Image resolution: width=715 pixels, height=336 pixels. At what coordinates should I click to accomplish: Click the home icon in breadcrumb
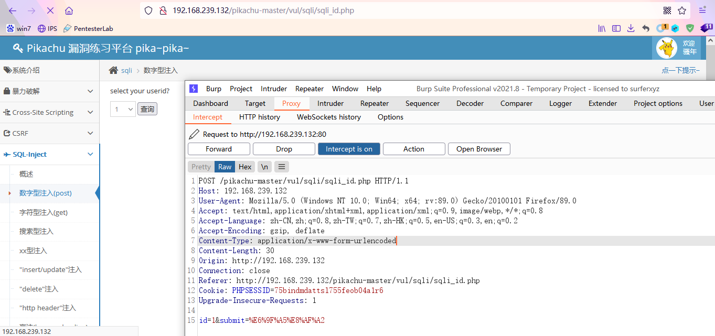(x=113, y=70)
